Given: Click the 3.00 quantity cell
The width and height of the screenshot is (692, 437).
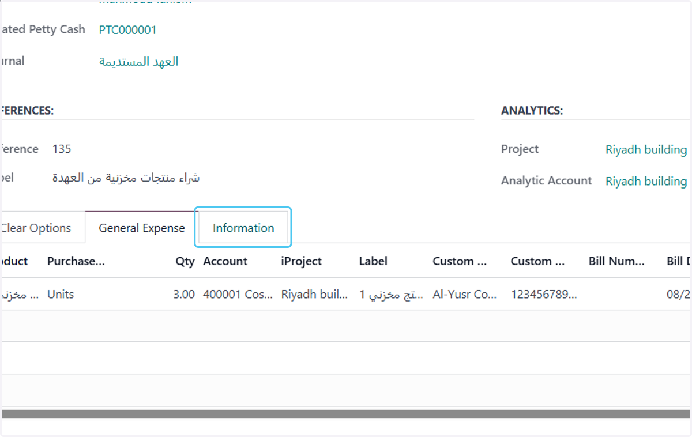Looking at the screenshot, I should (x=184, y=294).
